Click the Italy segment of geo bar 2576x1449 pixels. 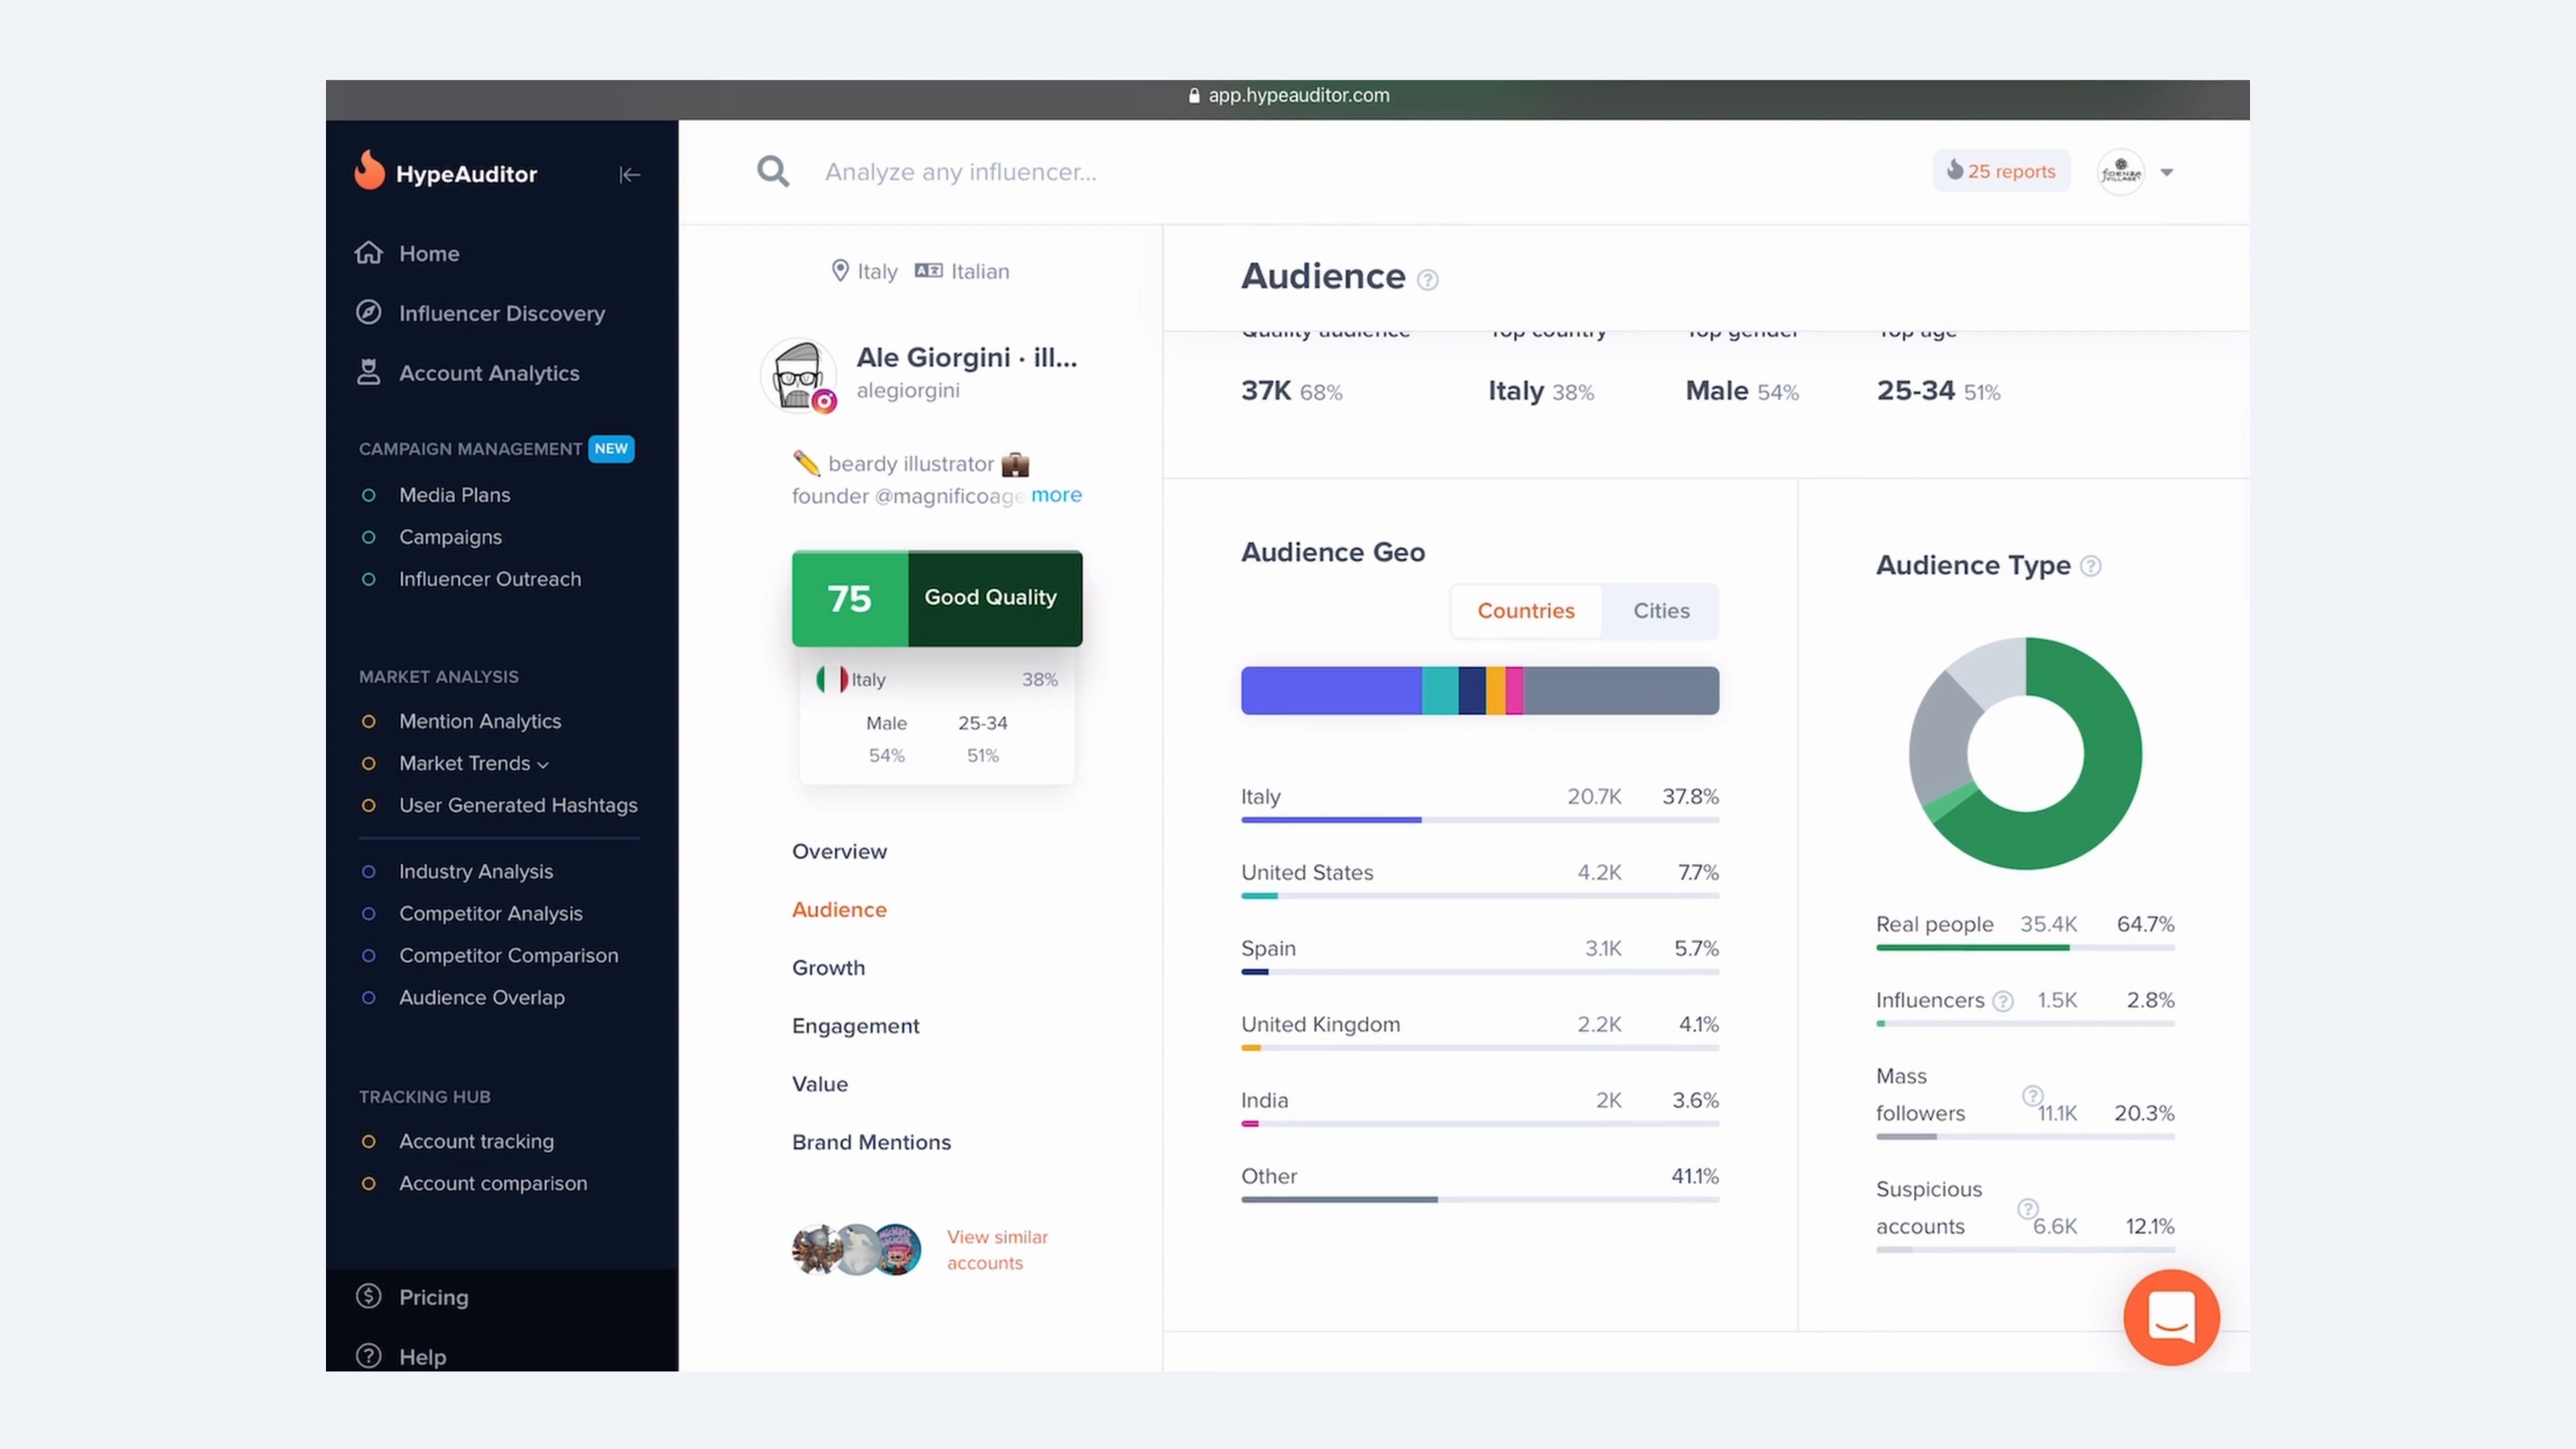(1331, 690)
